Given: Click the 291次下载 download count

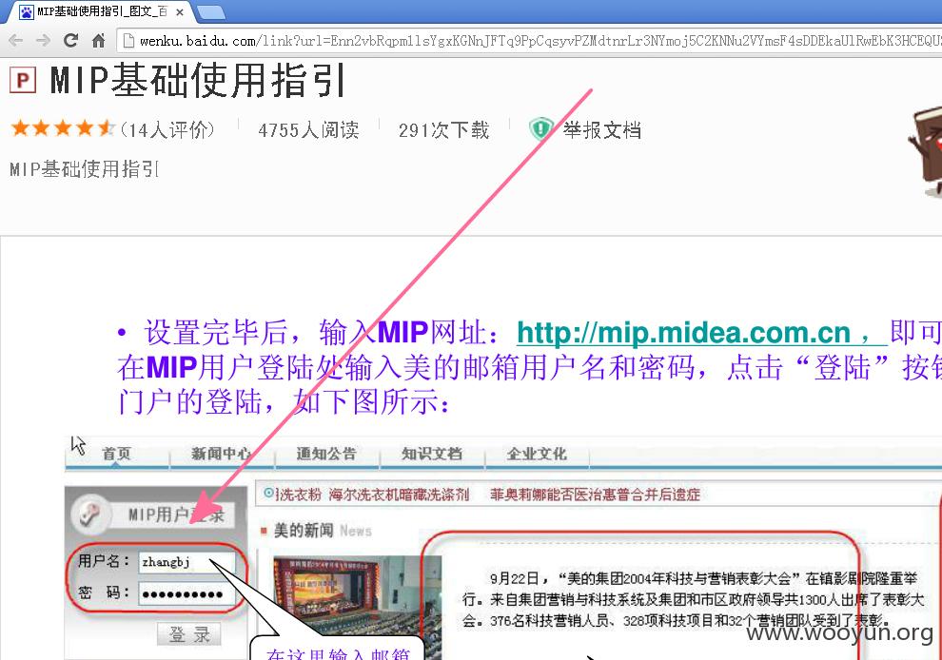Looking at the screenshot, I should click(444, 129).
